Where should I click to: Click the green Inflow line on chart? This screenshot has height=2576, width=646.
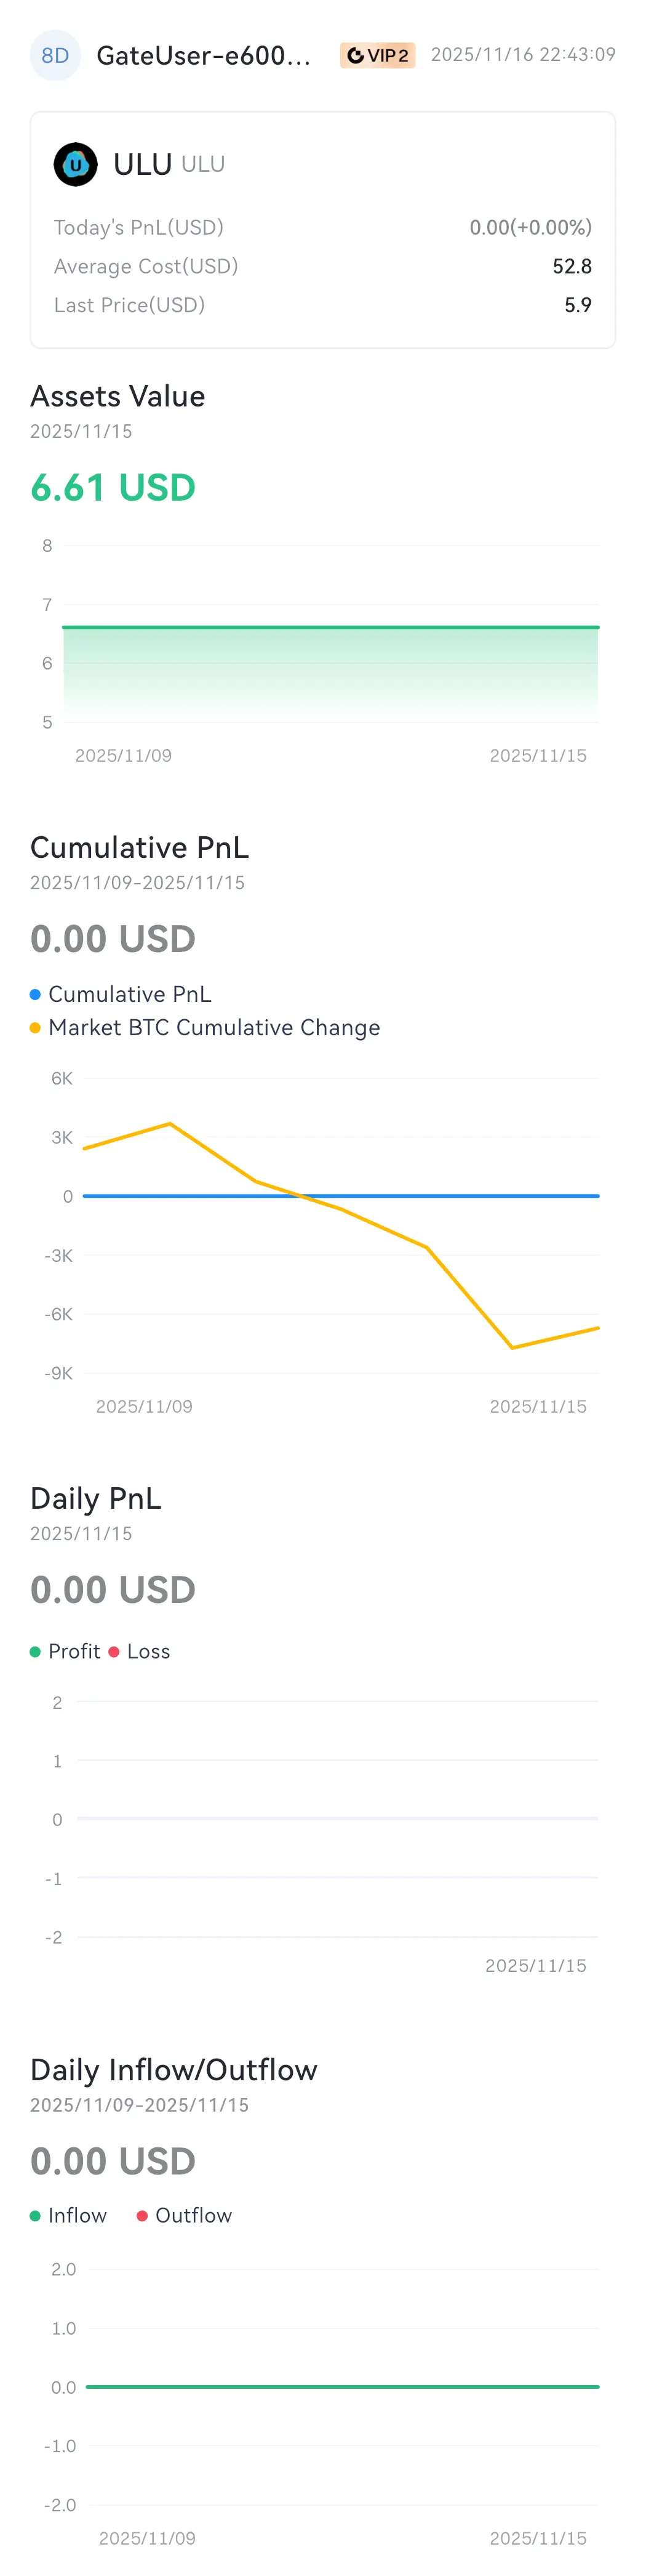pyautogui.click(x=340, y=2386)
